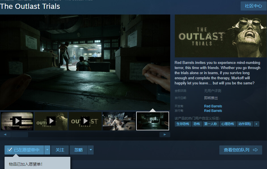Expand the 忽略 ignore dropdown arrow
The height and width of the screenshot is (169, 267).
click(x=91, y=150)
